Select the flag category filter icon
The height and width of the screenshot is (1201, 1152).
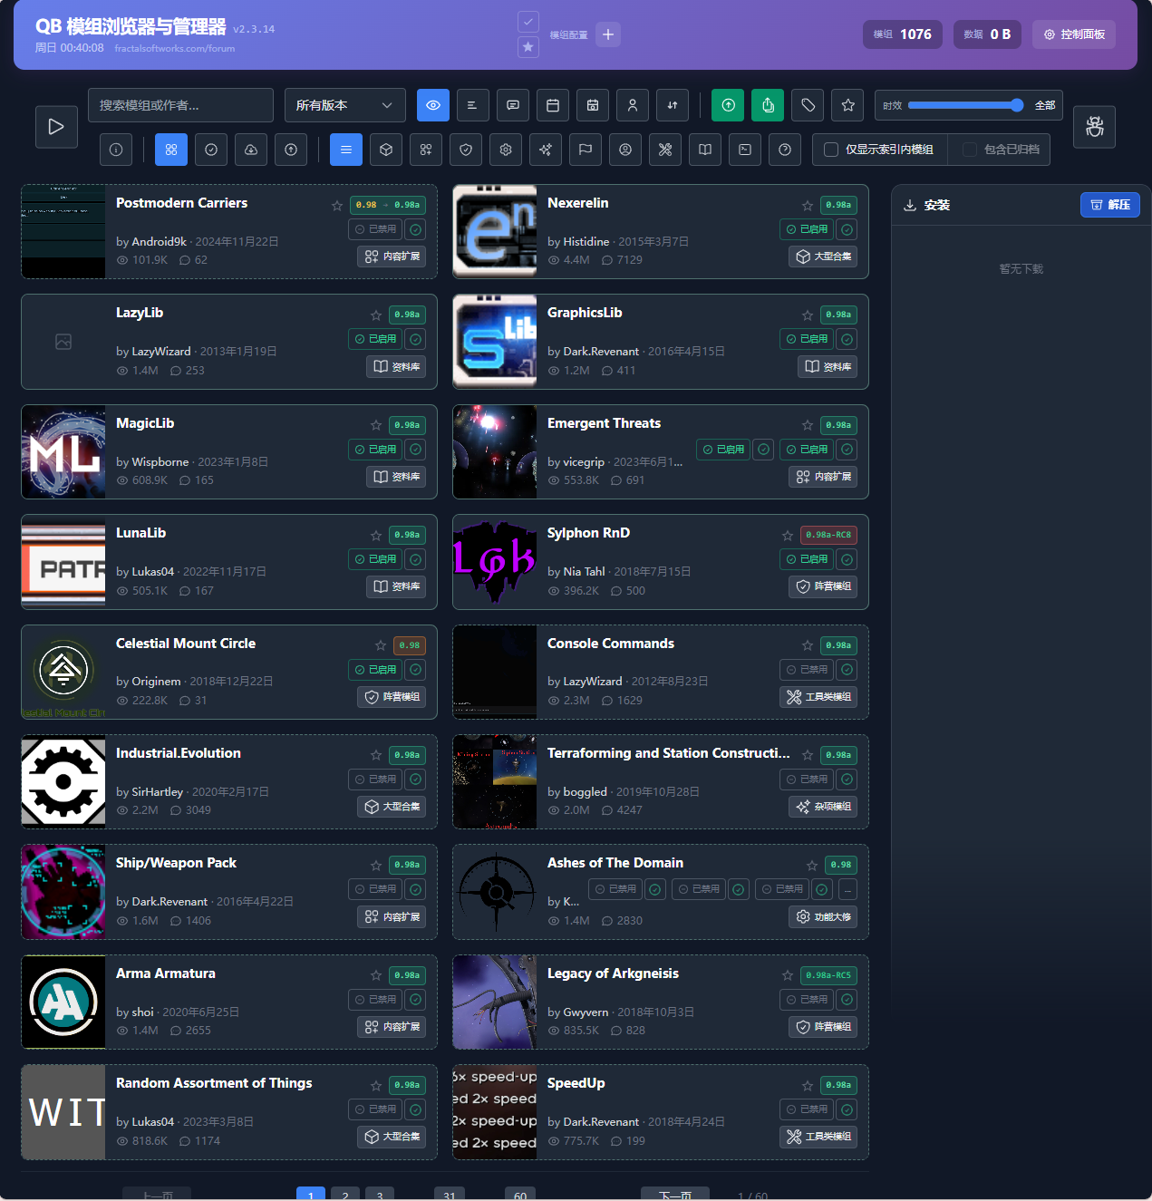[x=586, y=150]
